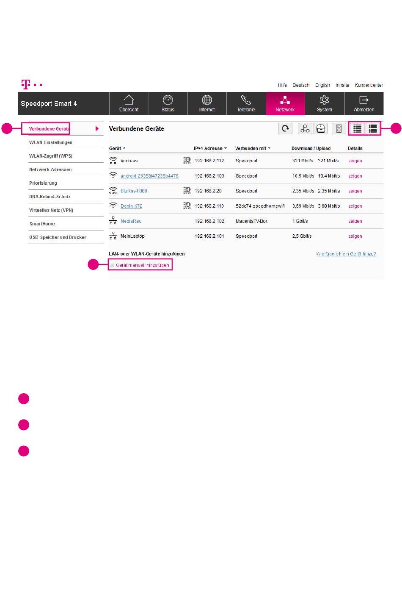Viewport: 402px width, 594px height.
Task: Click Wi-Fi icon for Denin-X72
Action: [x=113, y=205]
